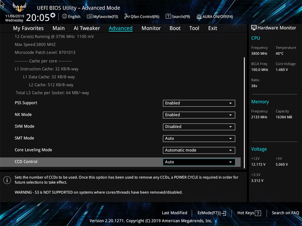Image resolution: width=302 pixels, height=226 pixels.
Task: Open the NX Mode dropdown
Action: [x=199, y=115]
